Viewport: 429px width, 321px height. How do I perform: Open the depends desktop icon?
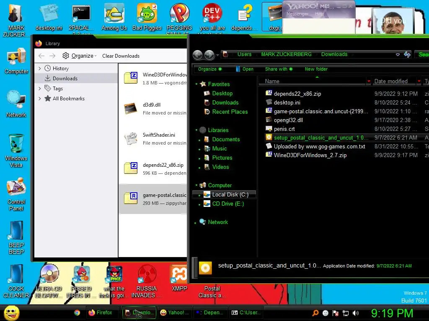point(245,16)
